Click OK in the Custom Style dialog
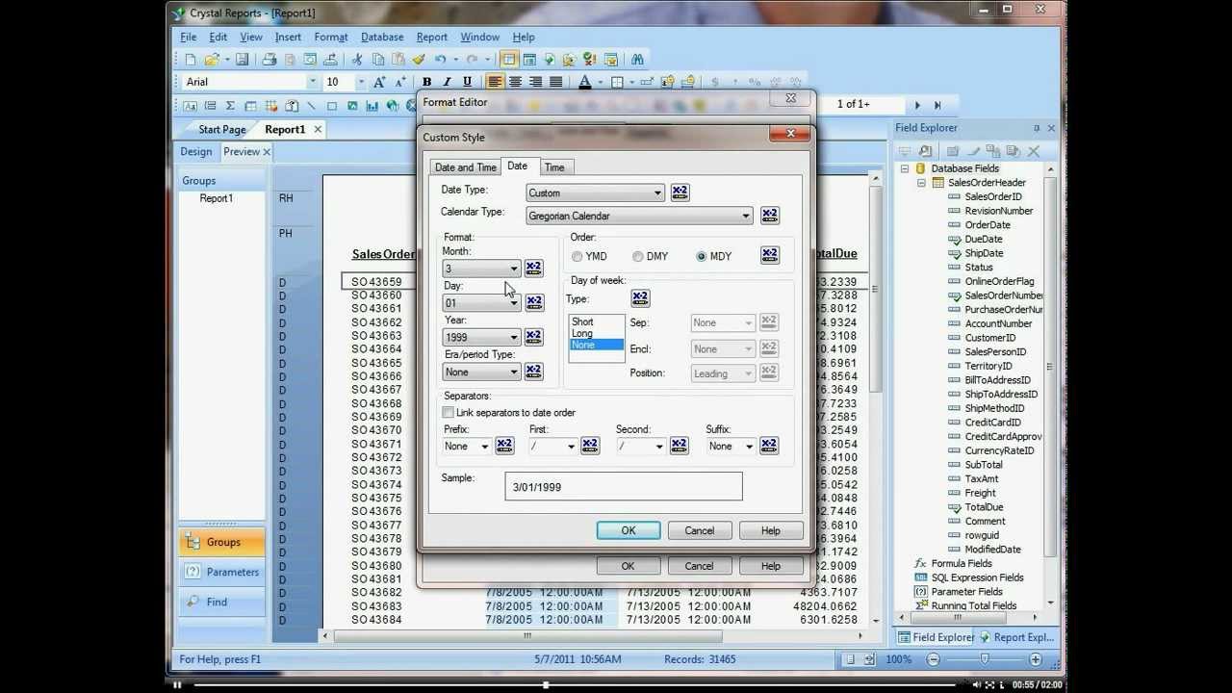1232x693 pixels. (629, 530)
